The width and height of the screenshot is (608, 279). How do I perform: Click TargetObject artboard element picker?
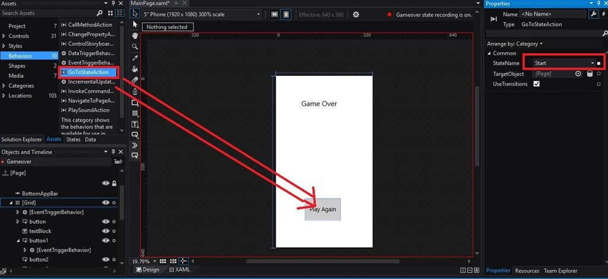coord(578,74)
